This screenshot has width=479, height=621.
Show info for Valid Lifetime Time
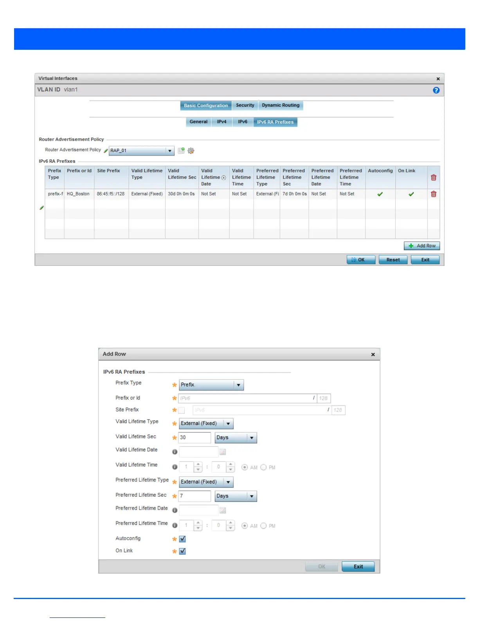175,467
